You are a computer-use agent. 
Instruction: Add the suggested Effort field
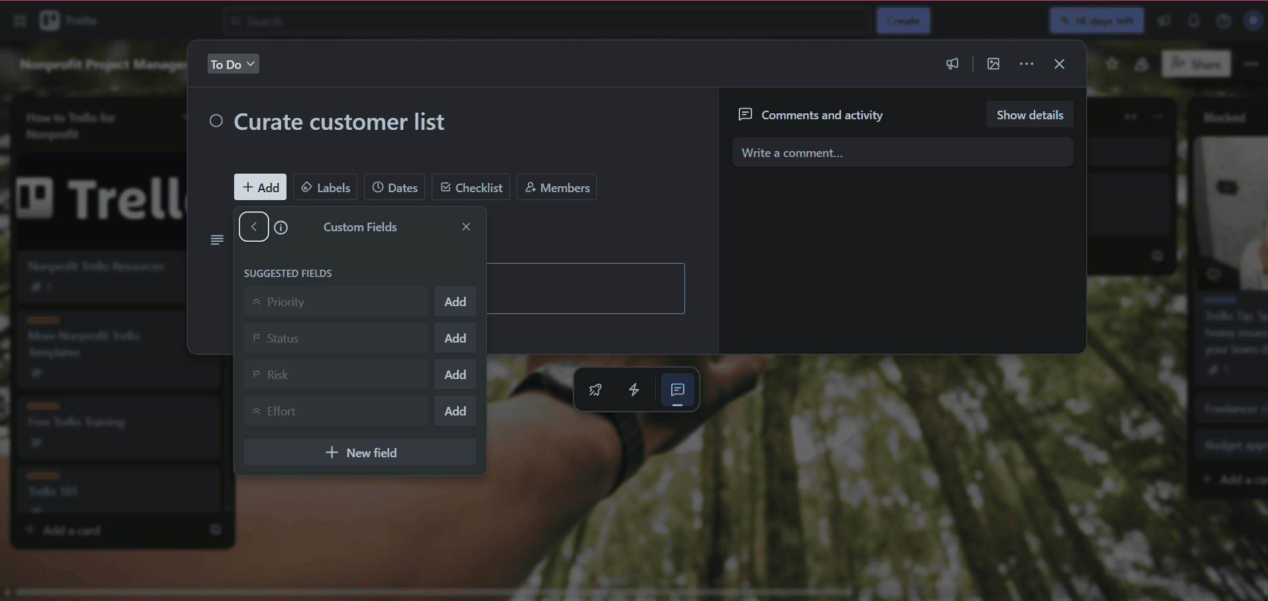[x=455, y=411]
